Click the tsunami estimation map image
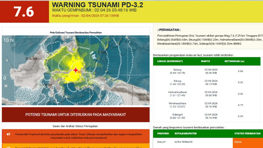263x148 pixels. [x=76, y=70]
